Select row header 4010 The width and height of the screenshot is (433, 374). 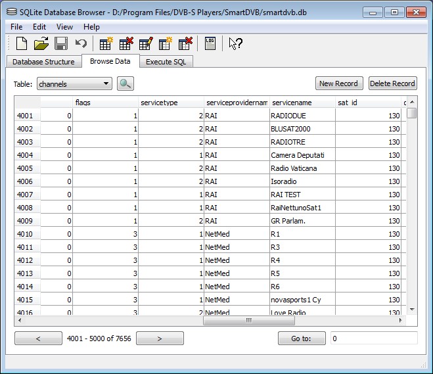28,234
